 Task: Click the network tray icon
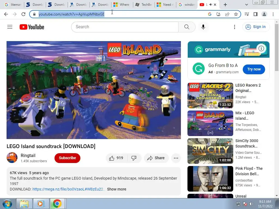[238, 204]
